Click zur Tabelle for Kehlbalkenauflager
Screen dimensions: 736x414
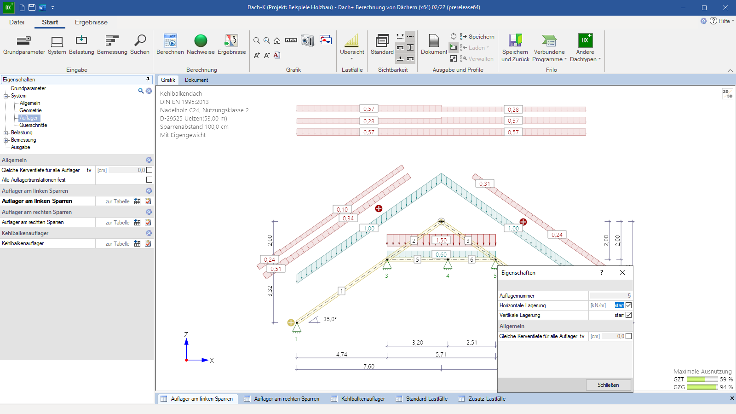[117, 244]
